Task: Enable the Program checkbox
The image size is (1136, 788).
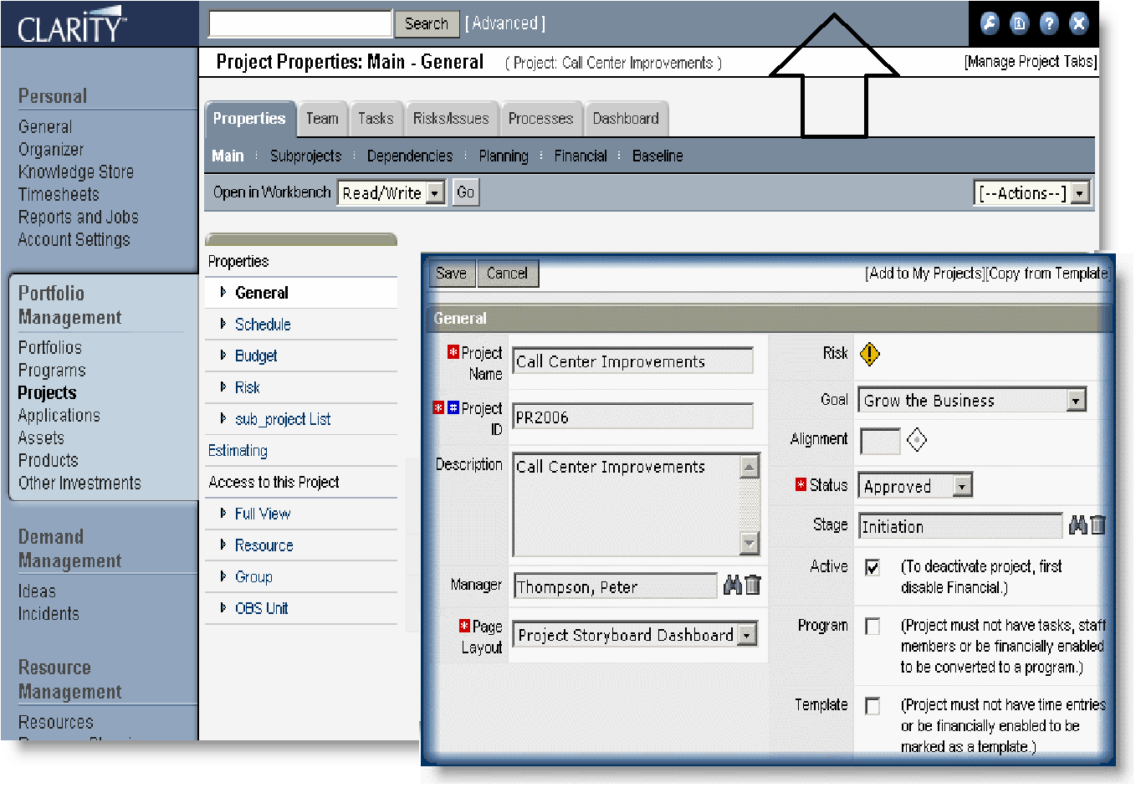Action: click(871, 626)
